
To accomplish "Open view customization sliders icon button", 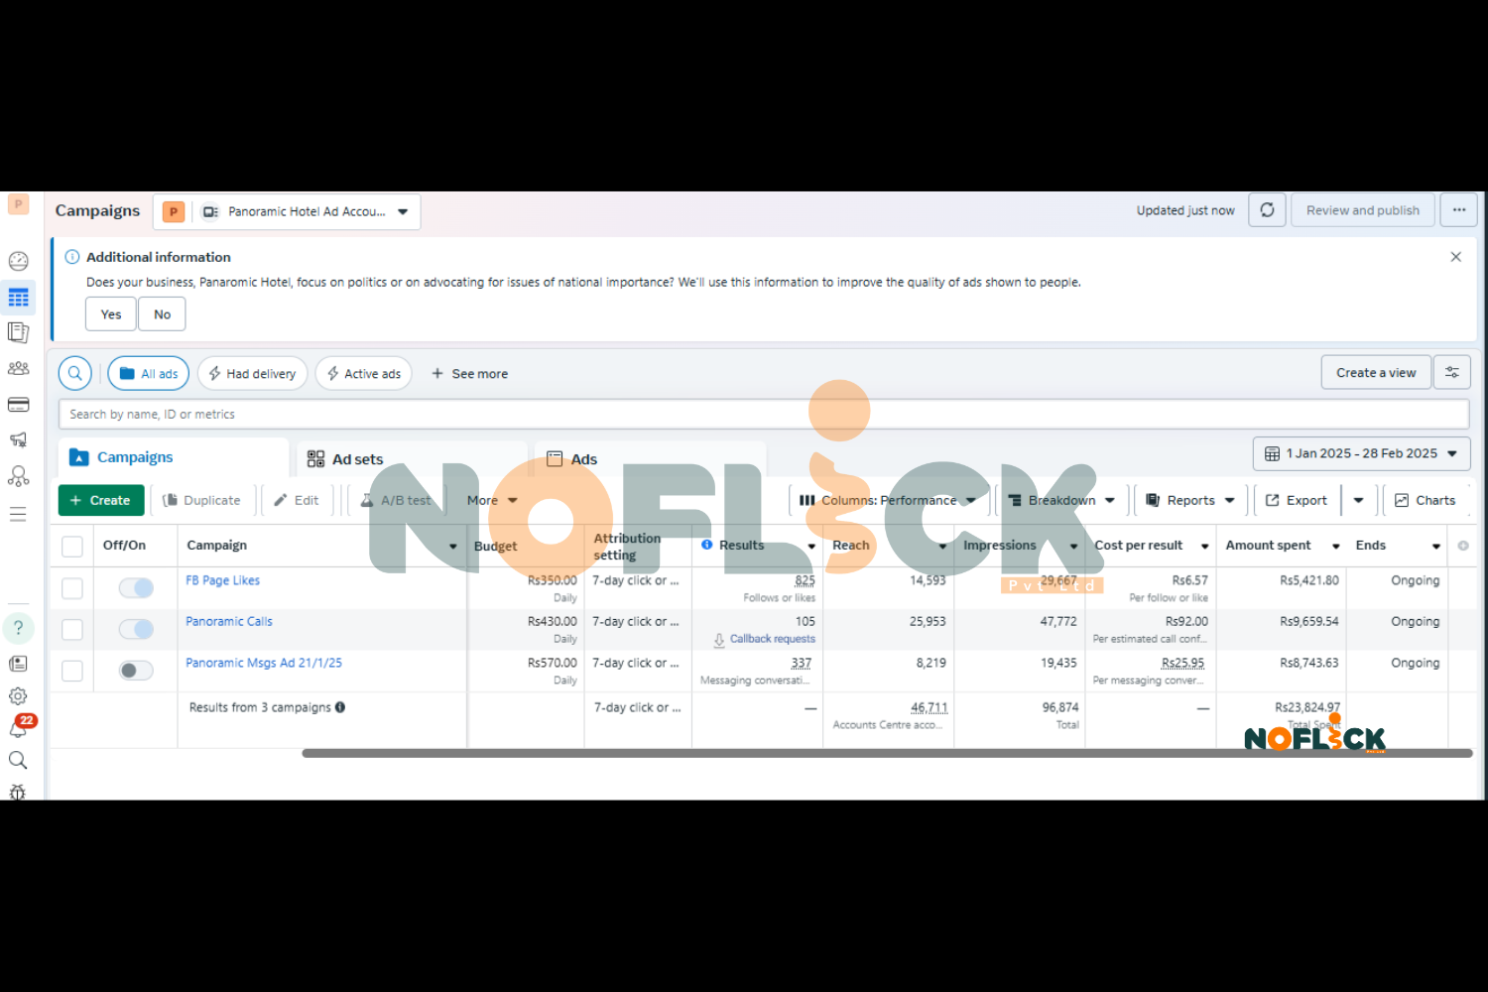I will click(1452, 373).
